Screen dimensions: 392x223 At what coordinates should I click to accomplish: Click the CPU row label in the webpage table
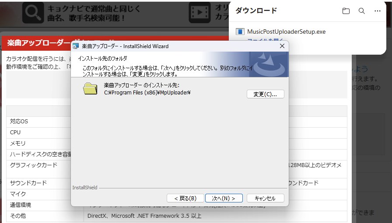[x=15, y=132]
